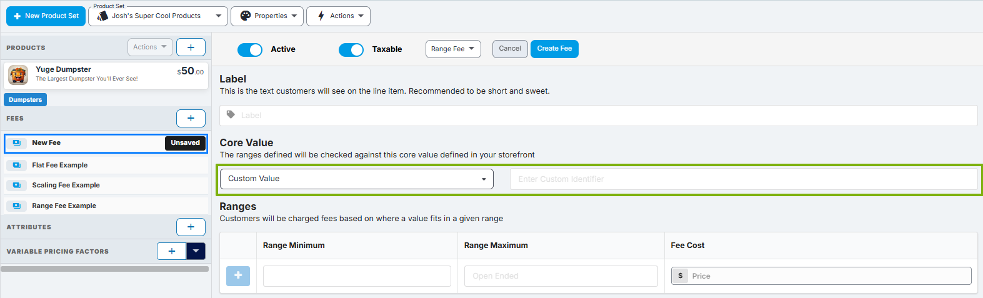Viewport: 983px width, 298px height.
Task: Open the Product Set selector dropdown
Action: [158, 16]
